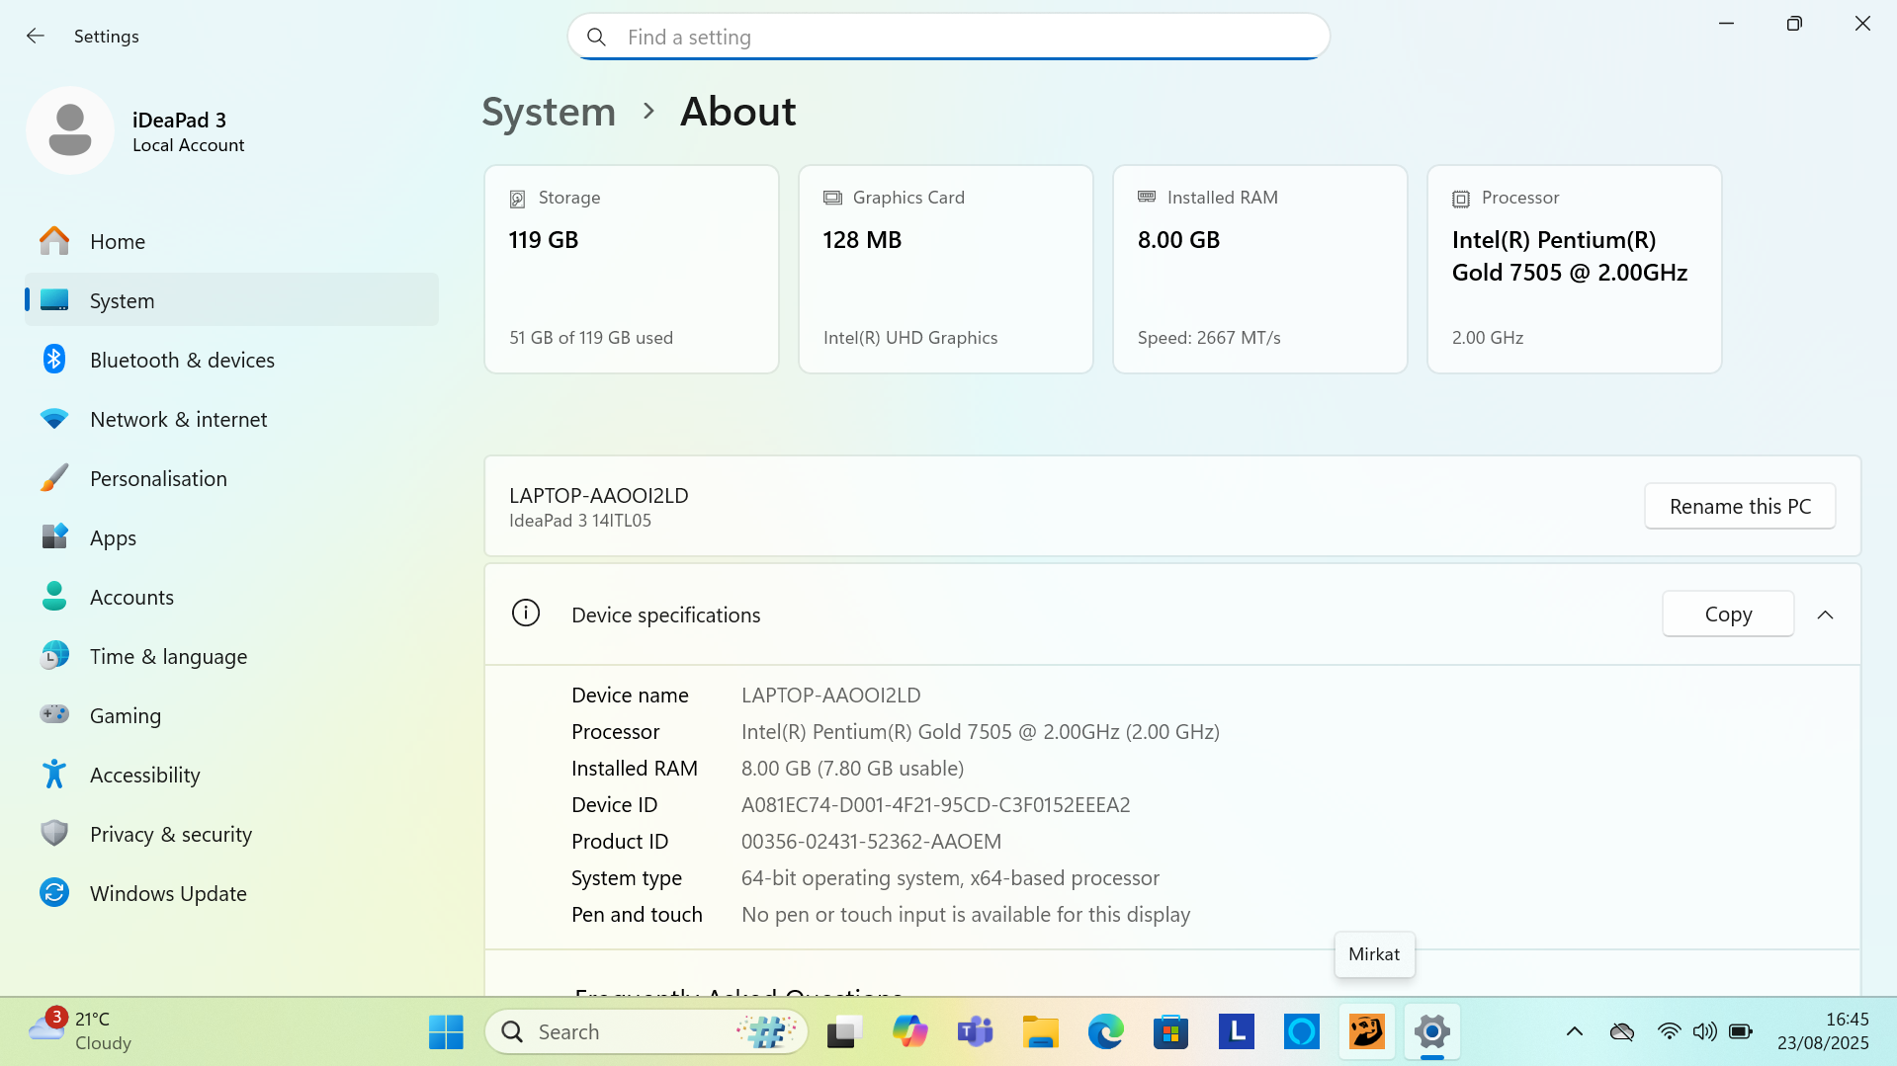Viewport: 1897px width, 1066px height.
Task: Go to Network & internet settings
Action: (178, 419)
